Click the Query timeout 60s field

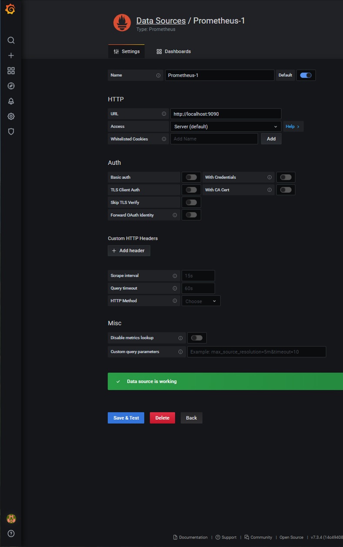pos(198,288)
